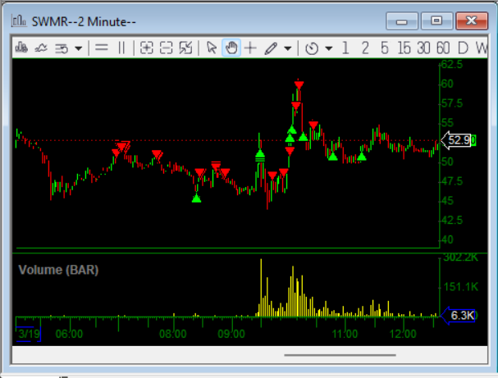Screen dimensions: 498x378
Task: Switch to the daily D interval
Action: click(463, 48)
